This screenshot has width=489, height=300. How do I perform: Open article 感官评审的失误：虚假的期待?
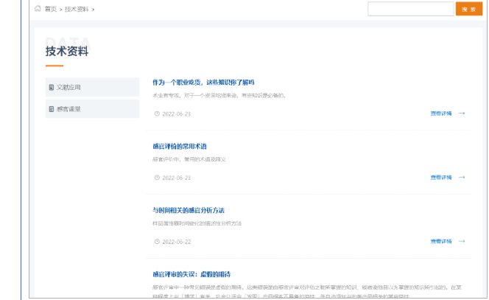pyautogui.click(x=191, y=274)
